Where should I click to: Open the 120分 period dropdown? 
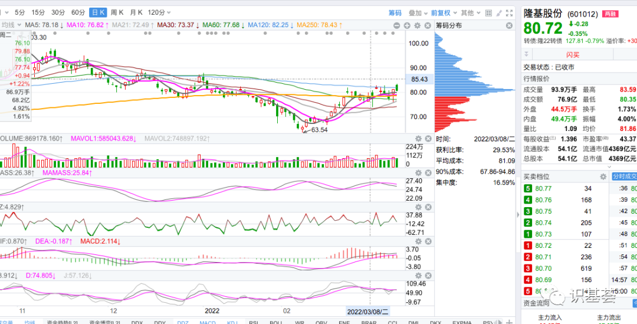[x=159, y=12]
